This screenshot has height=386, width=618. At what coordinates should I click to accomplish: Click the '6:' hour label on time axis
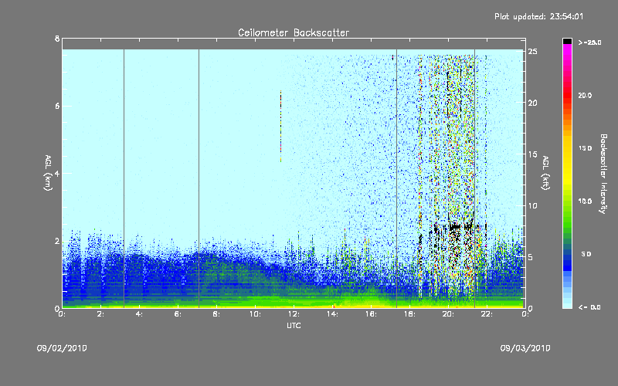pos(178,314)
